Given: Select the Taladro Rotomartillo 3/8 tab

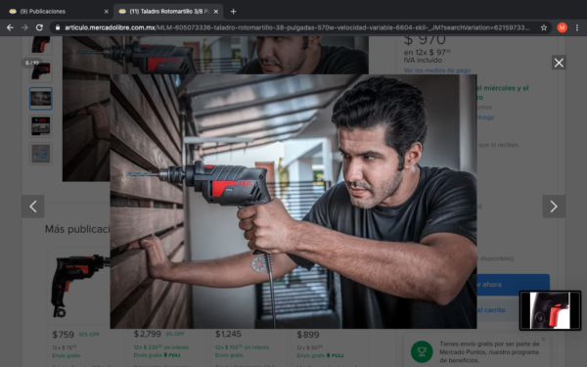Looking at the screenshot, I should click(168, 12).
